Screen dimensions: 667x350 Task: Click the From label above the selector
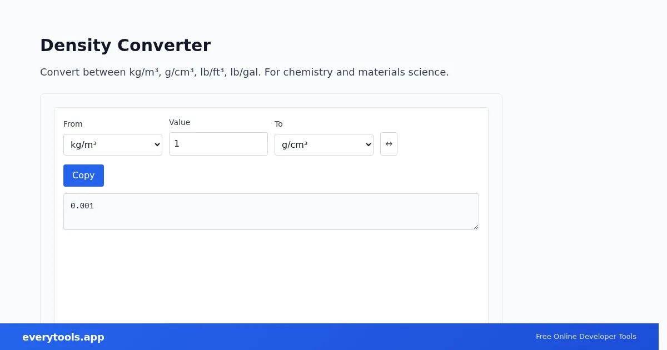pos(73,124)
